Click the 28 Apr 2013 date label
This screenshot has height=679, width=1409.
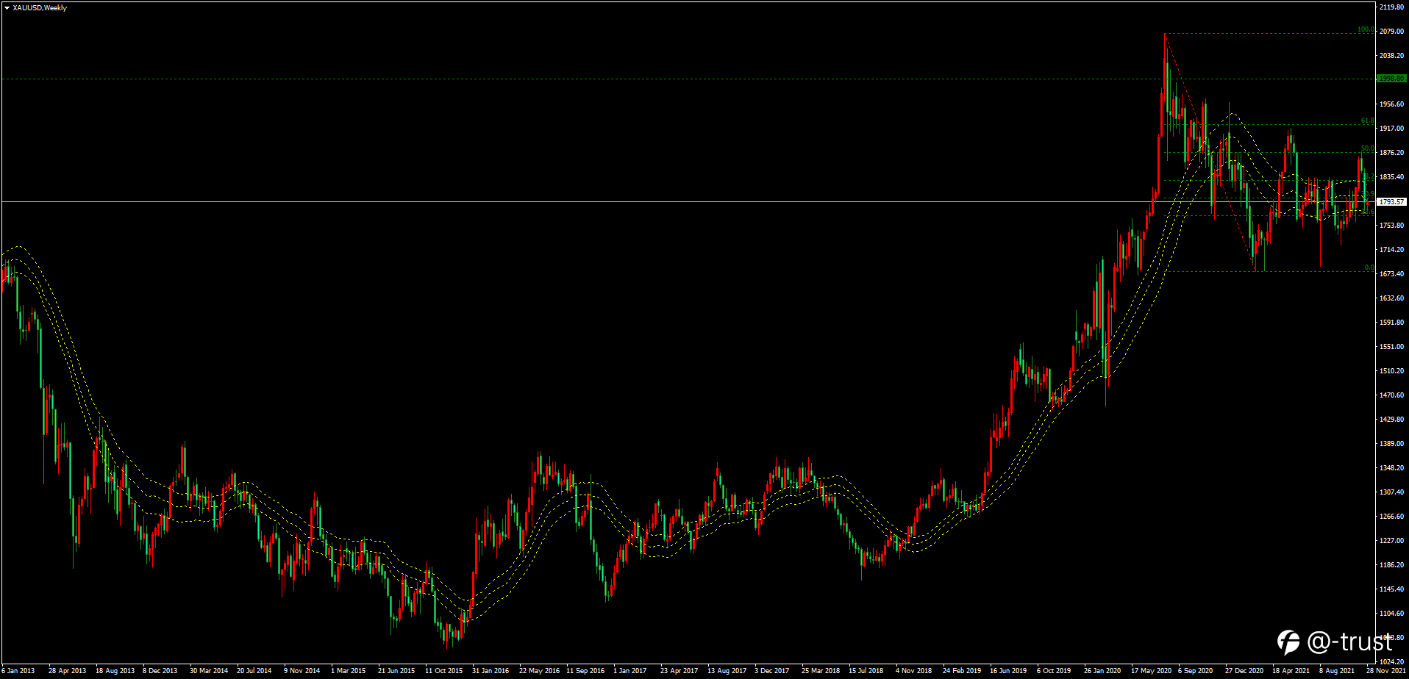tap(67, 671)
